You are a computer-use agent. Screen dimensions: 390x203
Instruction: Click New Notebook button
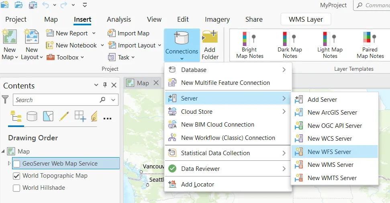pyautogui.click(x=71, y=45)
